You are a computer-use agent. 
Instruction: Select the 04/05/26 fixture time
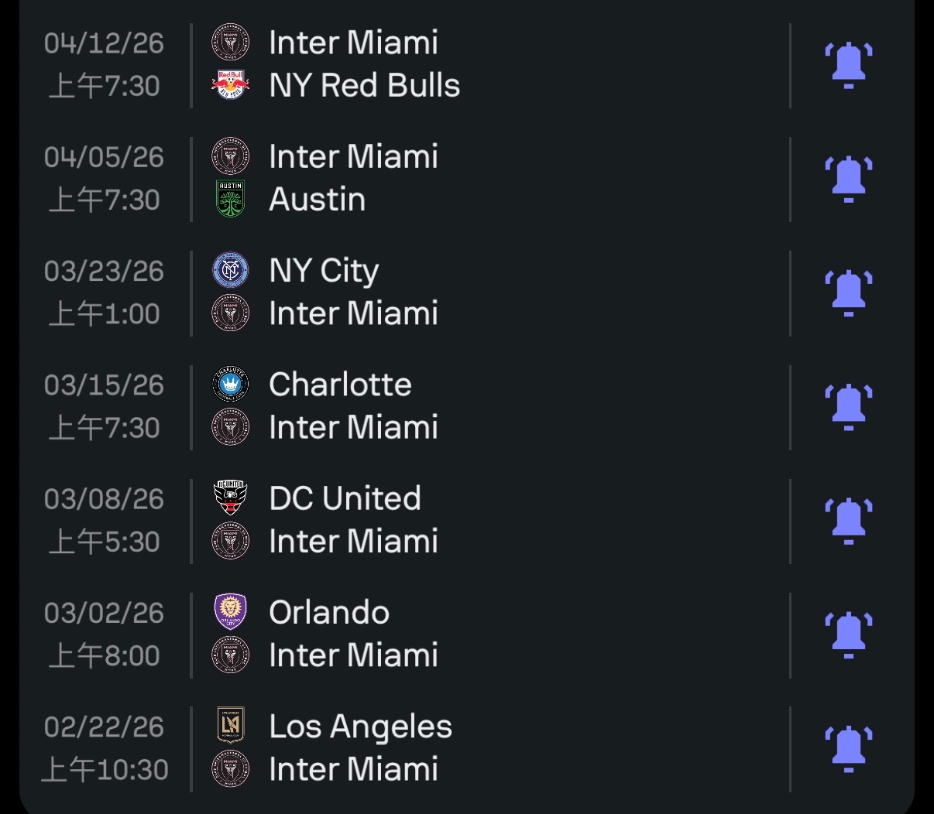(104, 200)
